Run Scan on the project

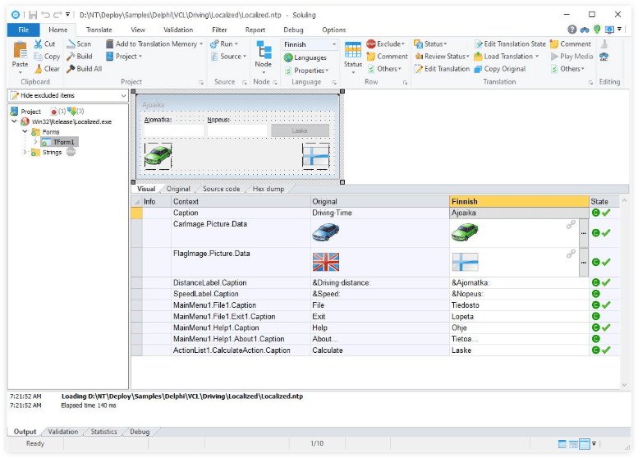click(x=79, y=44)
